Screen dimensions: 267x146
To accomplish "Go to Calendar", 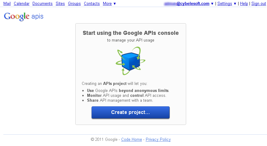I will pos(22,4).
